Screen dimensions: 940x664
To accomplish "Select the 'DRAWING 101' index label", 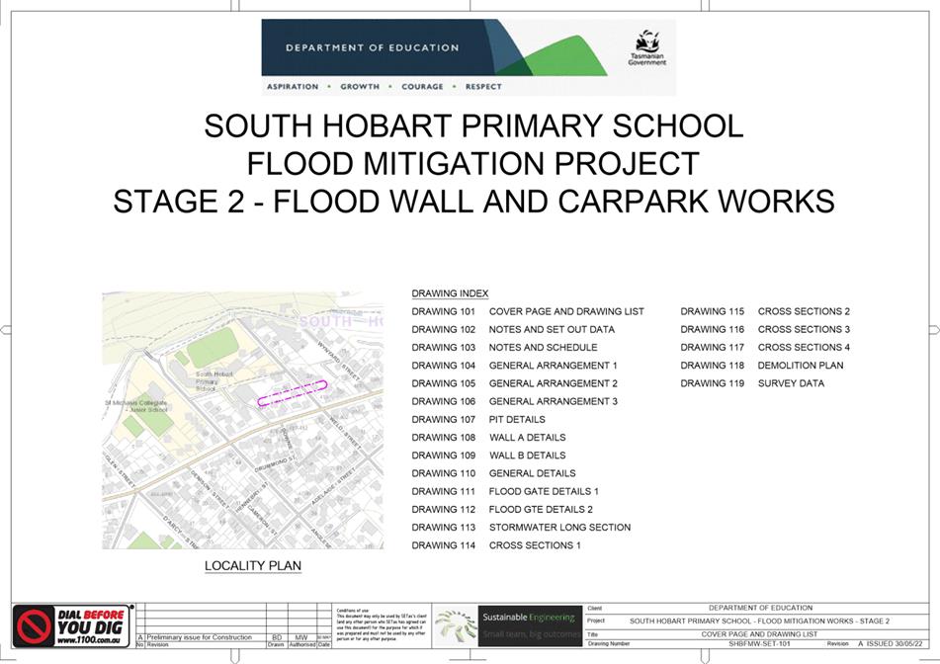I will 443,311.
